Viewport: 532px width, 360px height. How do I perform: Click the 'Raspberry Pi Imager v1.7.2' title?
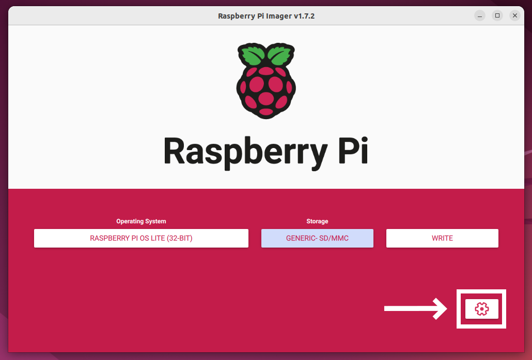[x=267, y=16]
